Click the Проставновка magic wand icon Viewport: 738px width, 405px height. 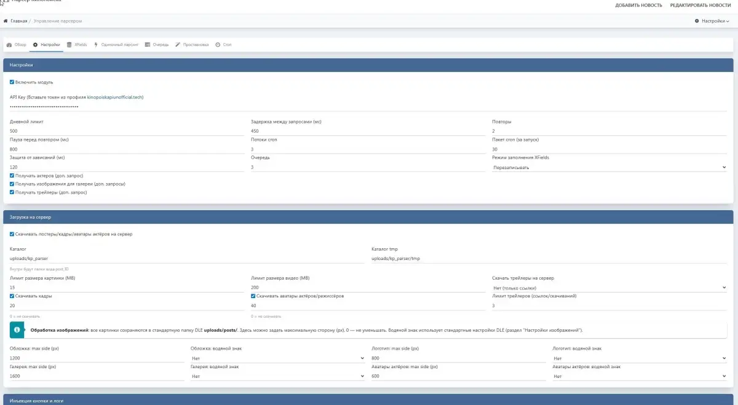[x=178, y=45]
